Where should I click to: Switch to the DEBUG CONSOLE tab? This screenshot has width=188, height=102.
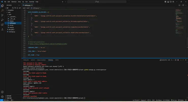tap(41, 60)
